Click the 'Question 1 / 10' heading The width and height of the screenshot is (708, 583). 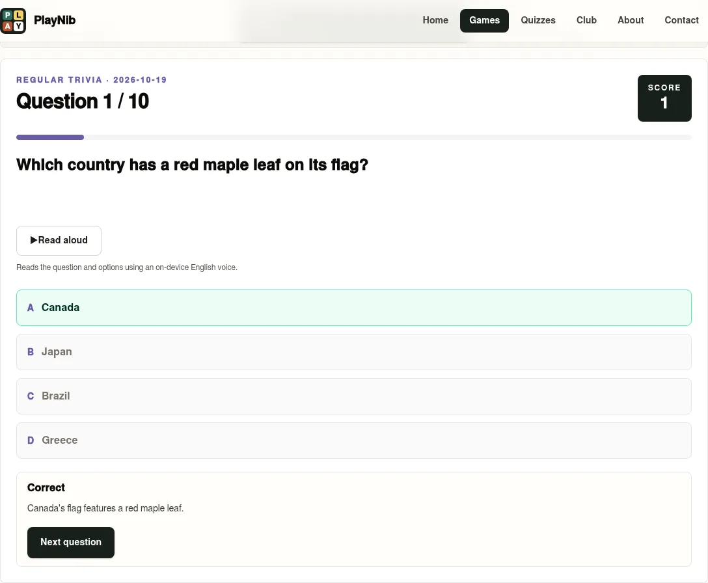click(x=83, y=101)
